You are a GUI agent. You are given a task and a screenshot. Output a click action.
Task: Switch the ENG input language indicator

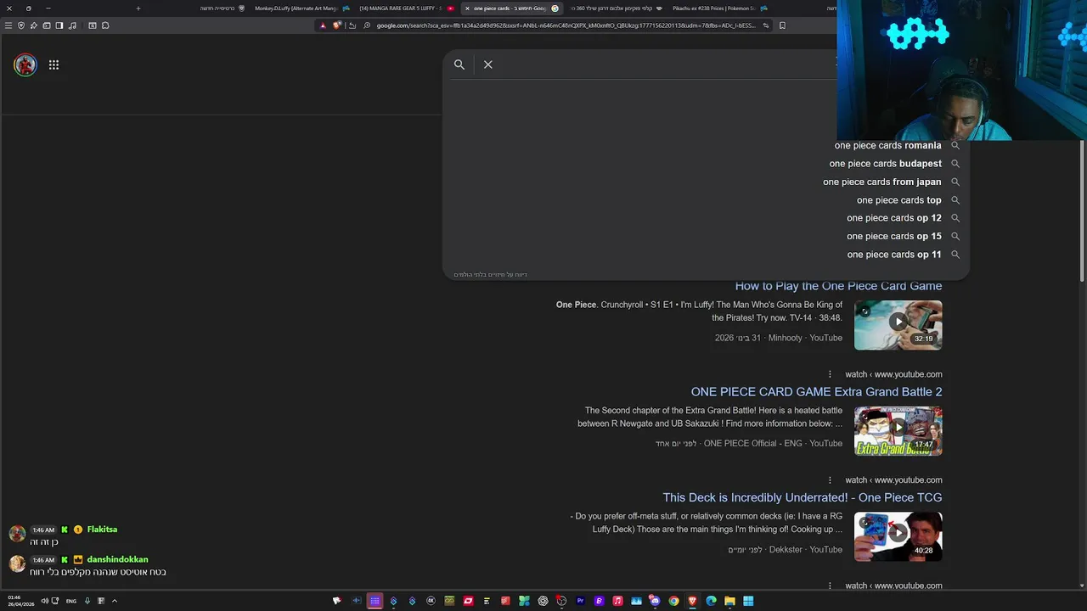pyautogui.click(x=71, y=601)
